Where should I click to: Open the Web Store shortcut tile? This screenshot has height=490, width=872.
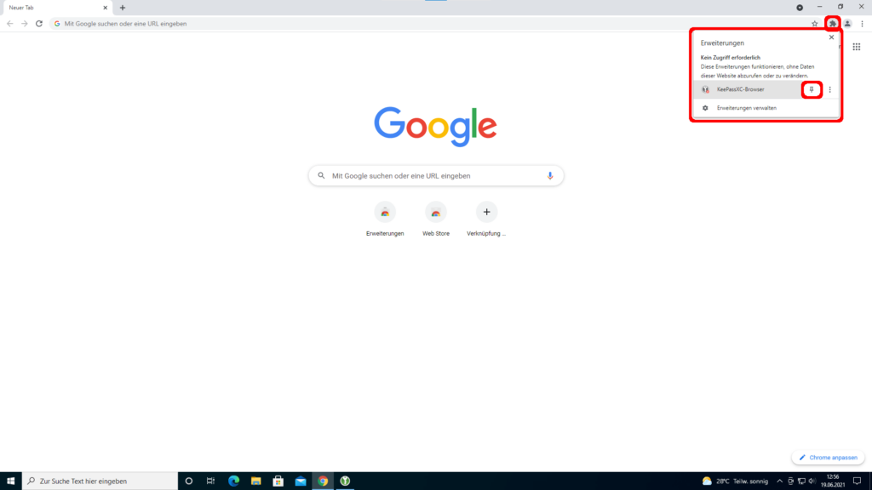(x=436, y=219)
